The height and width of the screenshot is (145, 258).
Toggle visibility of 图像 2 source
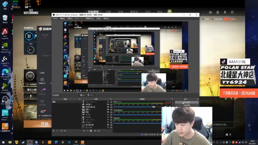pos(108,110)
